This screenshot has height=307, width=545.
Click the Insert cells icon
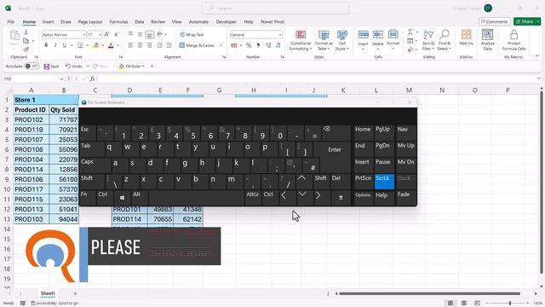364,35
